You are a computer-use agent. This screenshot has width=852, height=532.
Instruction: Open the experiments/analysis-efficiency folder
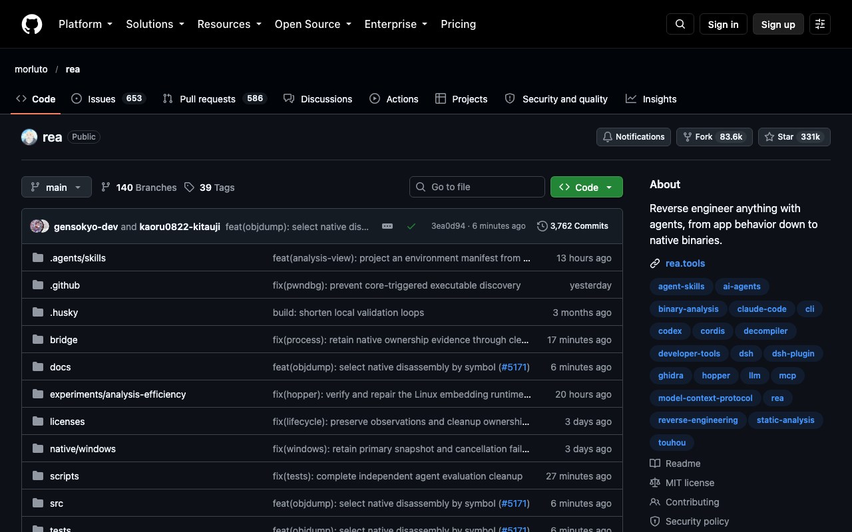(x=118, y=394)
